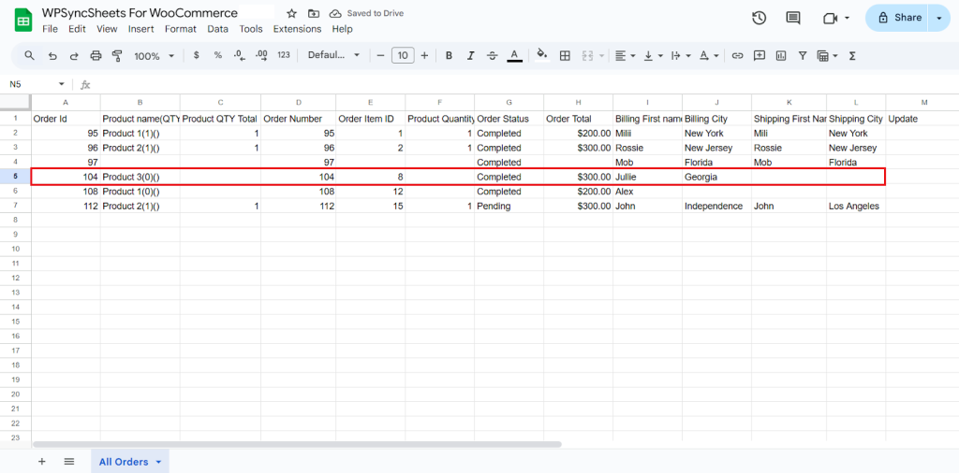Start a meeting with the camera icon
Image resolution: width=959 pixels, height=473 pixels.
[x=830, y=19]
